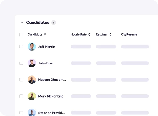The height and width of the screenshot is (116, 158).
Task: Tick the Mark McFarland row checkbox
Action: tap(21, 96)
